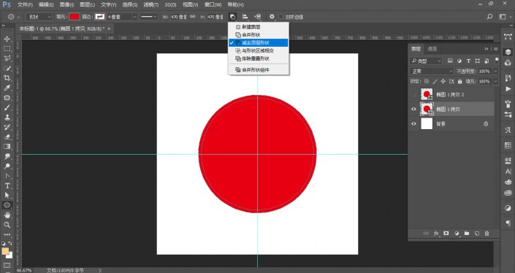
Task: Choose 排除重叠形状 menu entry
Action: tap(259, 58)
